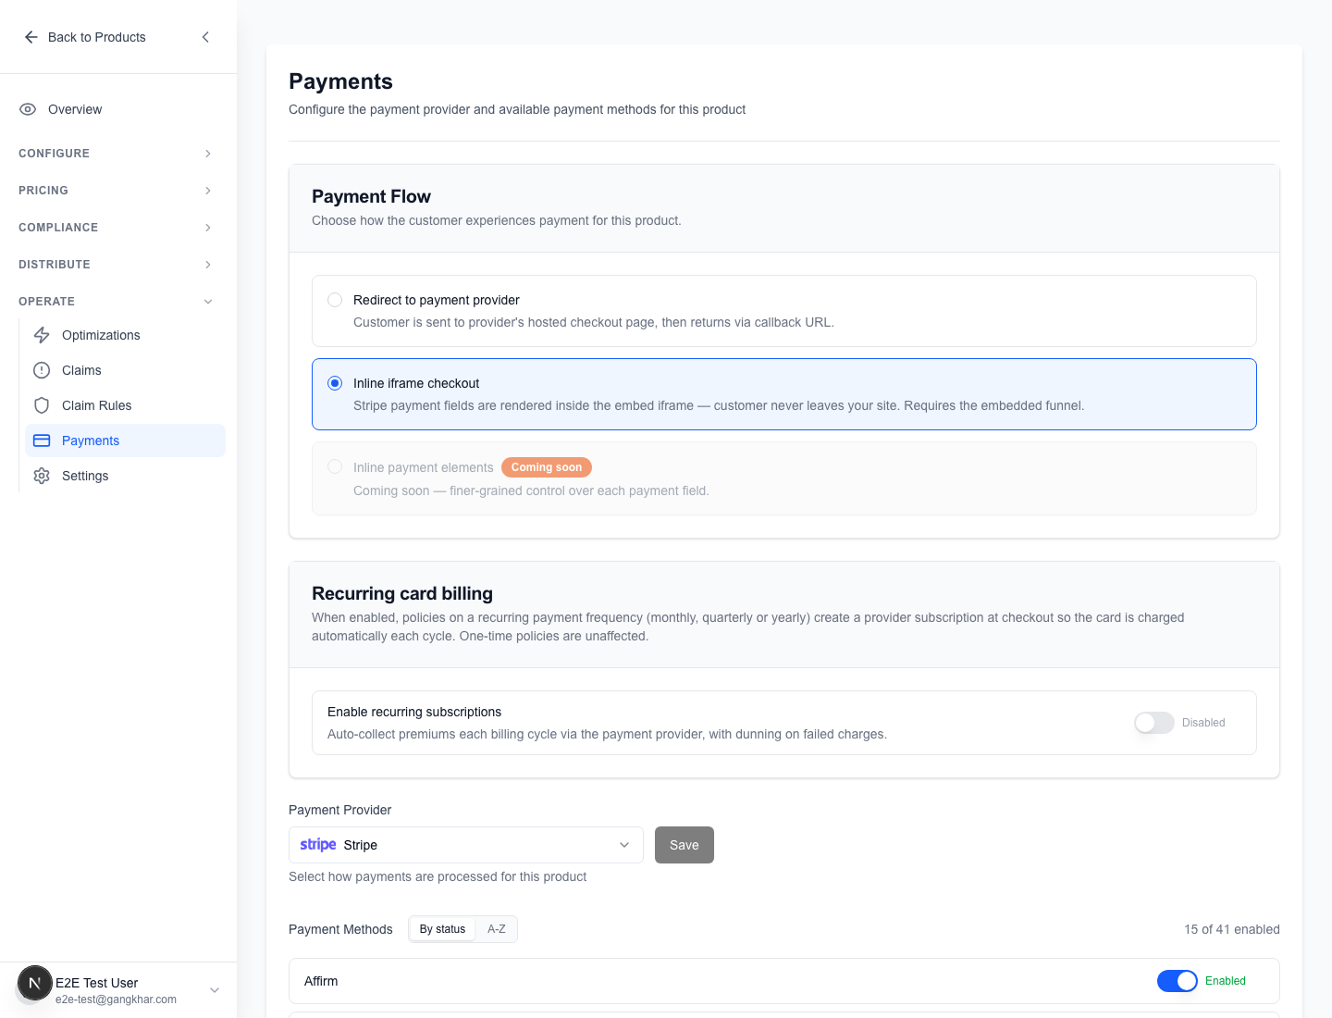Click the E2E Test User avatar
The width and height of the screenshot is (1332, 1018).
click(35, 983)
